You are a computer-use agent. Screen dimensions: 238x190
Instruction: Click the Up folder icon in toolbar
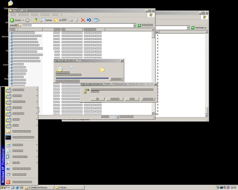tap(36, 20)
